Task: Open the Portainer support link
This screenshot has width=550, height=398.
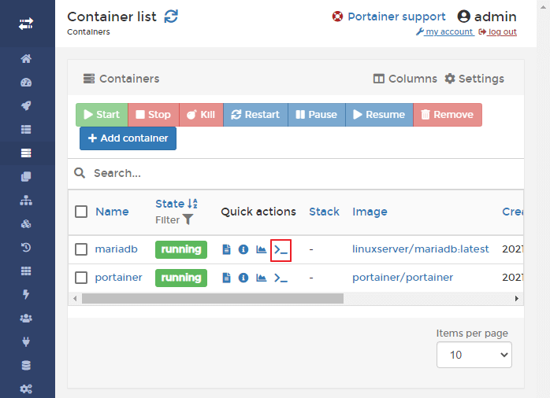Action: pyautogui.click(x=389, y=17)
